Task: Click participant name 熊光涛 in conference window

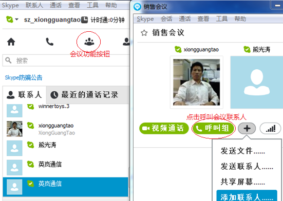Action: (x=261, y=49)
